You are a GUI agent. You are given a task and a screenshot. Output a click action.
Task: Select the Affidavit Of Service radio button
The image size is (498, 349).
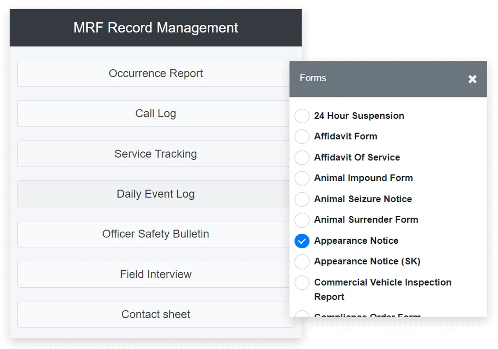(x=302, y=157)
